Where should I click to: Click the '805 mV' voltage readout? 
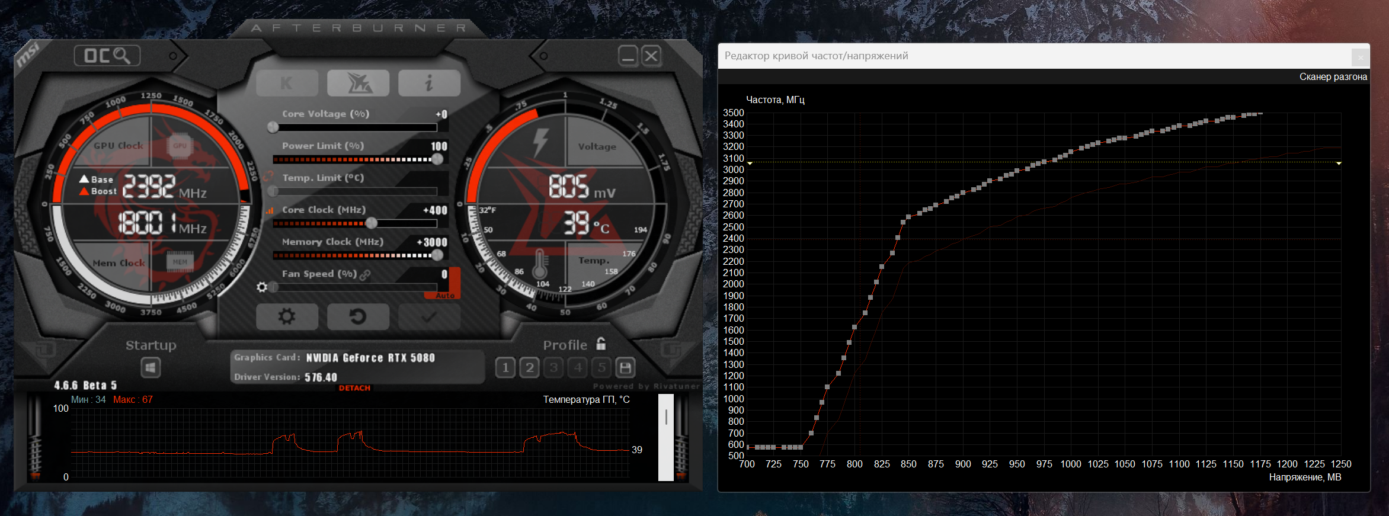(x=582, y=187)
